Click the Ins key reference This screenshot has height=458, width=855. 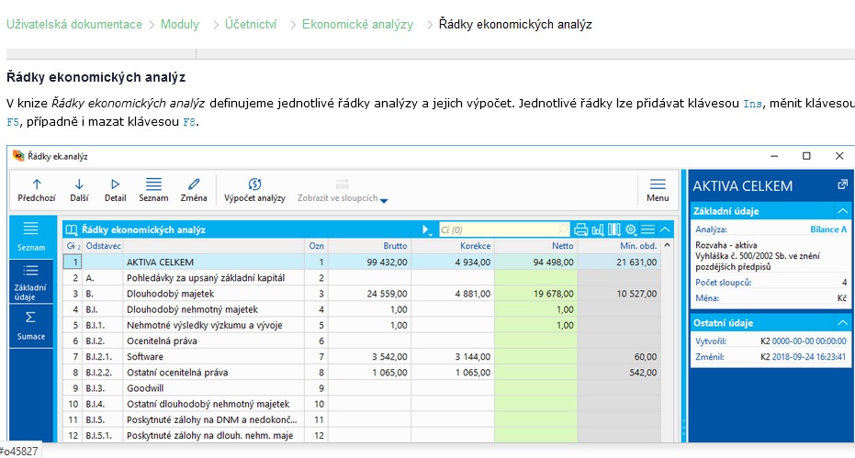pos(752,104)
